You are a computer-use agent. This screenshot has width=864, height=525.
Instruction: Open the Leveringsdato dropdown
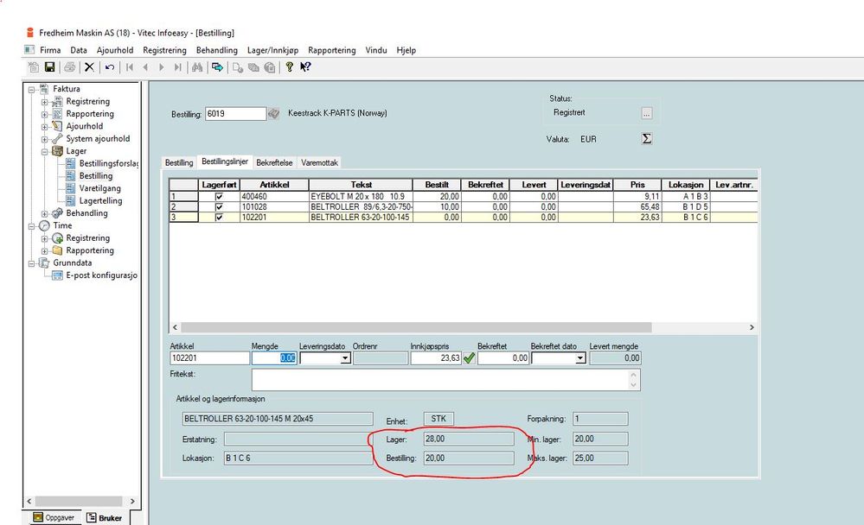point(345,358)
